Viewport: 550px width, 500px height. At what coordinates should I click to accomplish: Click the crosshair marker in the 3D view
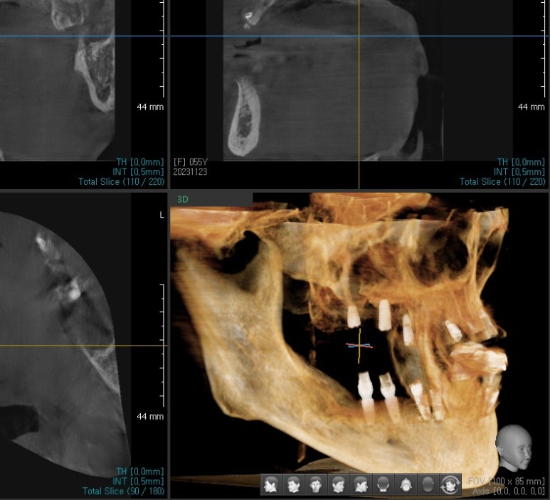(359, 346)
